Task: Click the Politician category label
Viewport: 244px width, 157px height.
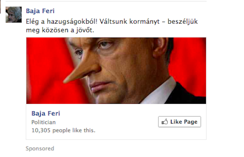Action: (x=43, y=122)
